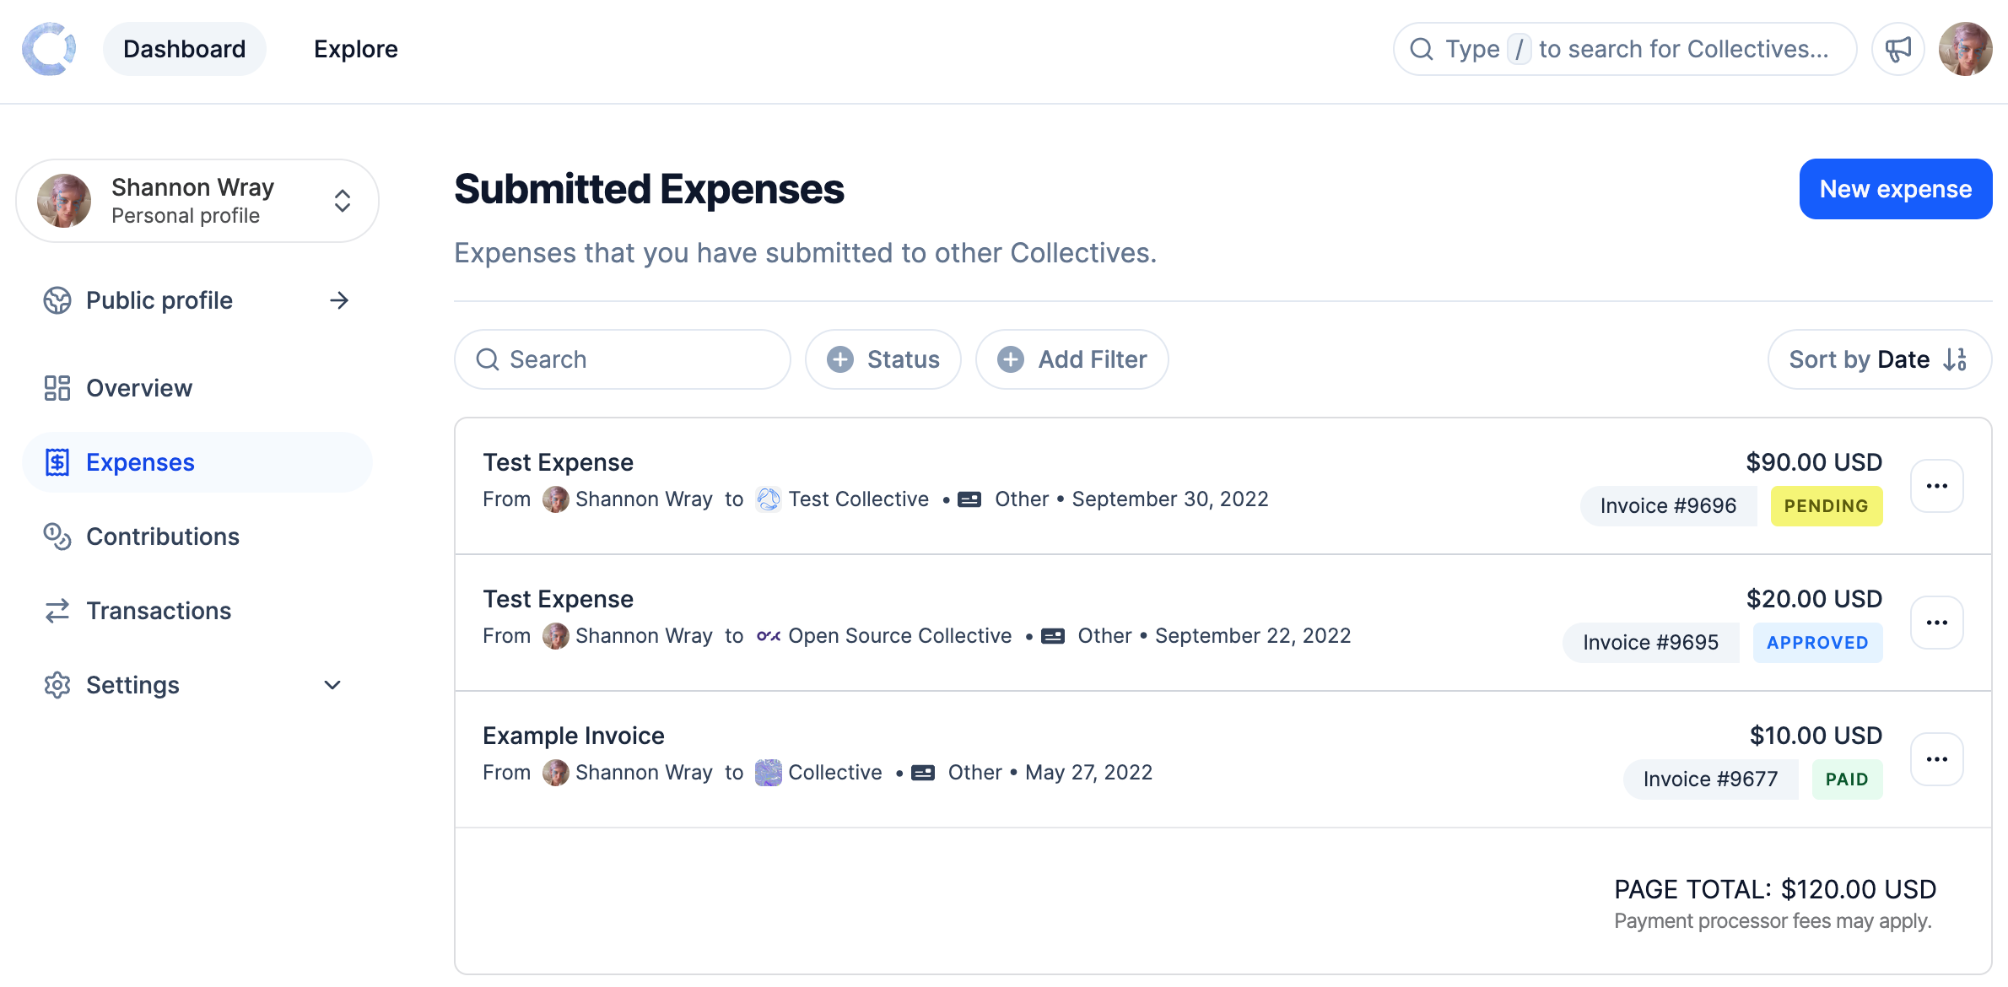Click the Open Source Collective logo icon
Viewport: 2008px width, 987px height.
pyautogui.click(x=768, y=636)
